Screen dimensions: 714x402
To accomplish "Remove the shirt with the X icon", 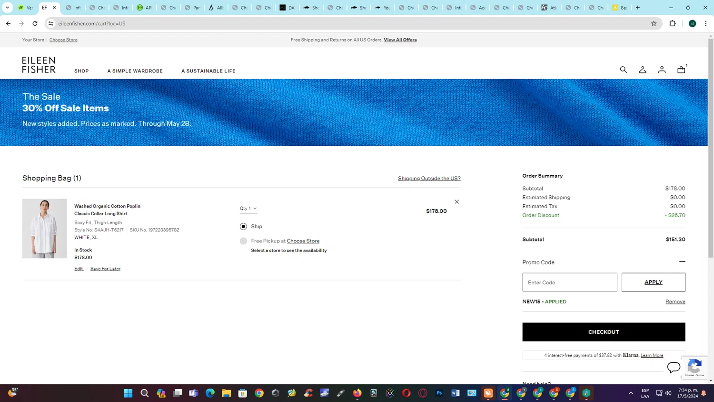I will pos(456,202).
